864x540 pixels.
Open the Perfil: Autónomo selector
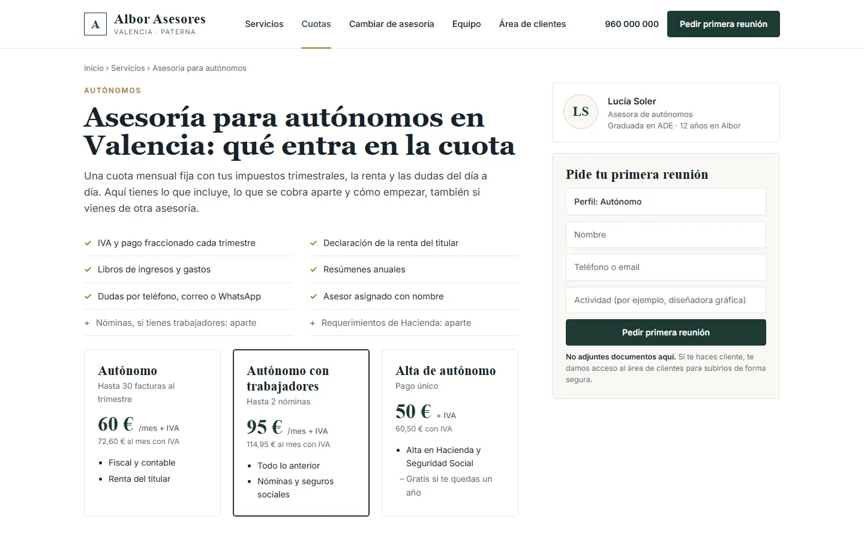click(x=666, y=202)
